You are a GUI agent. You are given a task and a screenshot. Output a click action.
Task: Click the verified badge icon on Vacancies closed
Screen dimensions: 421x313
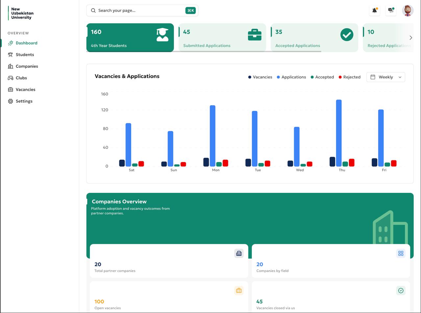[x=401, y=290]
